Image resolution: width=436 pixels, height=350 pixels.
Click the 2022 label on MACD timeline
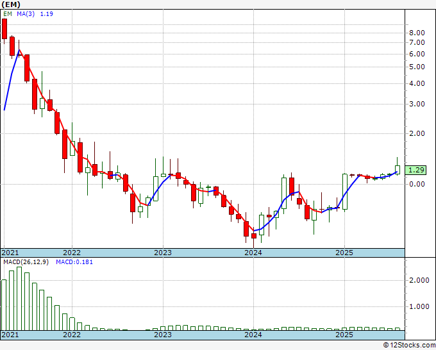[x=72, y=335]
